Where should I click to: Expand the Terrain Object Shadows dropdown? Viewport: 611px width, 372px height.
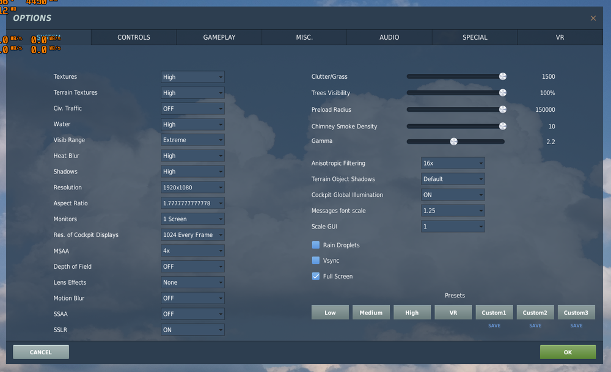point(453,179)
